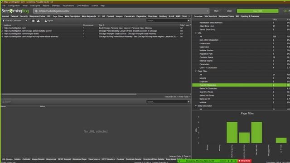Open the Reports menu
The image size is (290, 163).
click(x=46, y=6)
